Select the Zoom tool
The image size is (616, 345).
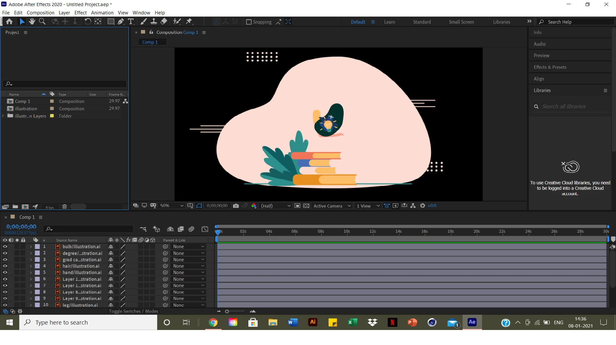tap(42, 21)
